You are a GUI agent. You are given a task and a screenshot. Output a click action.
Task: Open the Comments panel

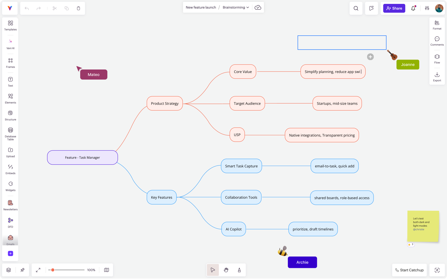click(x=437, y=41)
